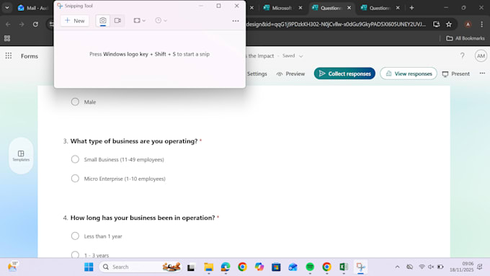Select the Male option
Viewport: 490px width, 276px height.
pyautogui.click(x=75, y=102)
